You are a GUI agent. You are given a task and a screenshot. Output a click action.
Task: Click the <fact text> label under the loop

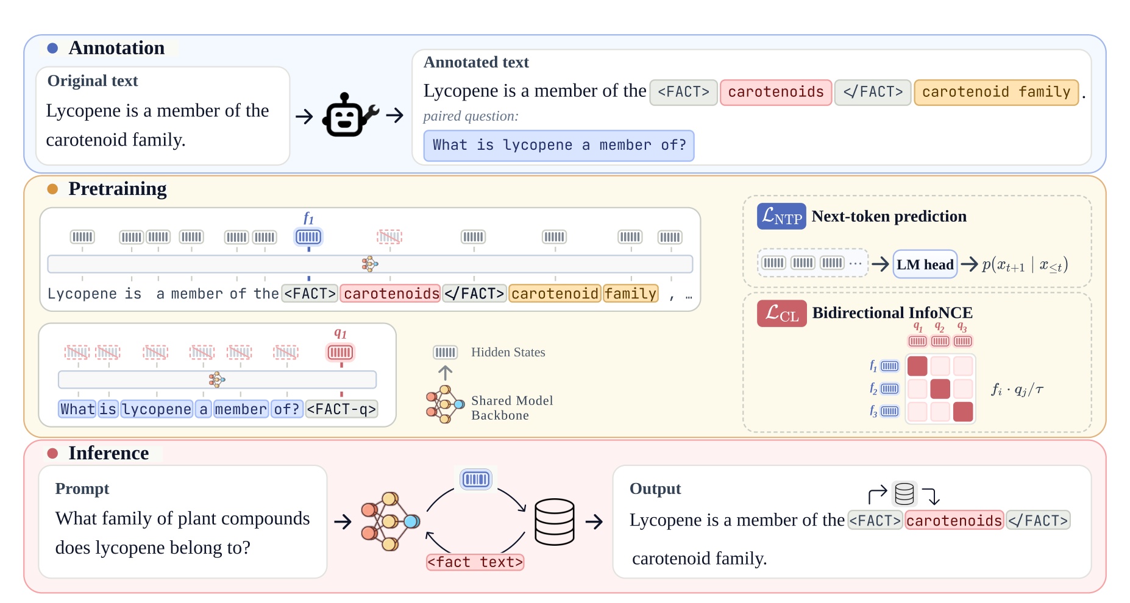pos(475,562)
